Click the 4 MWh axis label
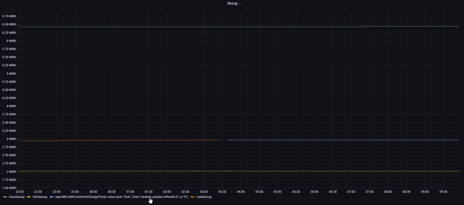 tap(11, 106)
